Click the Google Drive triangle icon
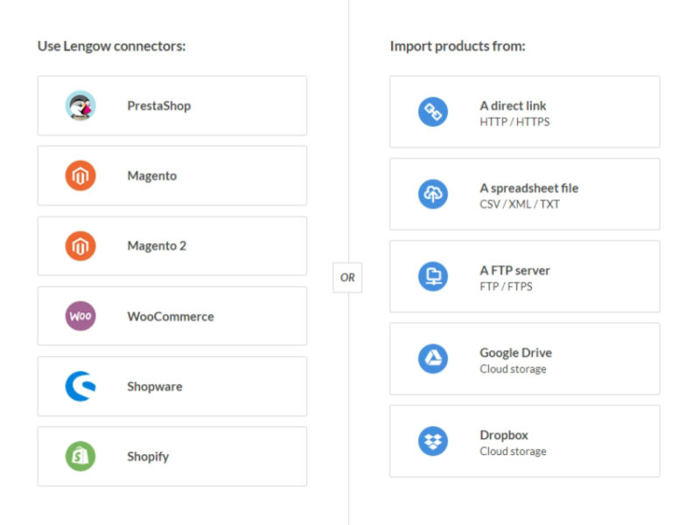Image resolution: width=700 pixels, height=525 pixels. point(433,359)
